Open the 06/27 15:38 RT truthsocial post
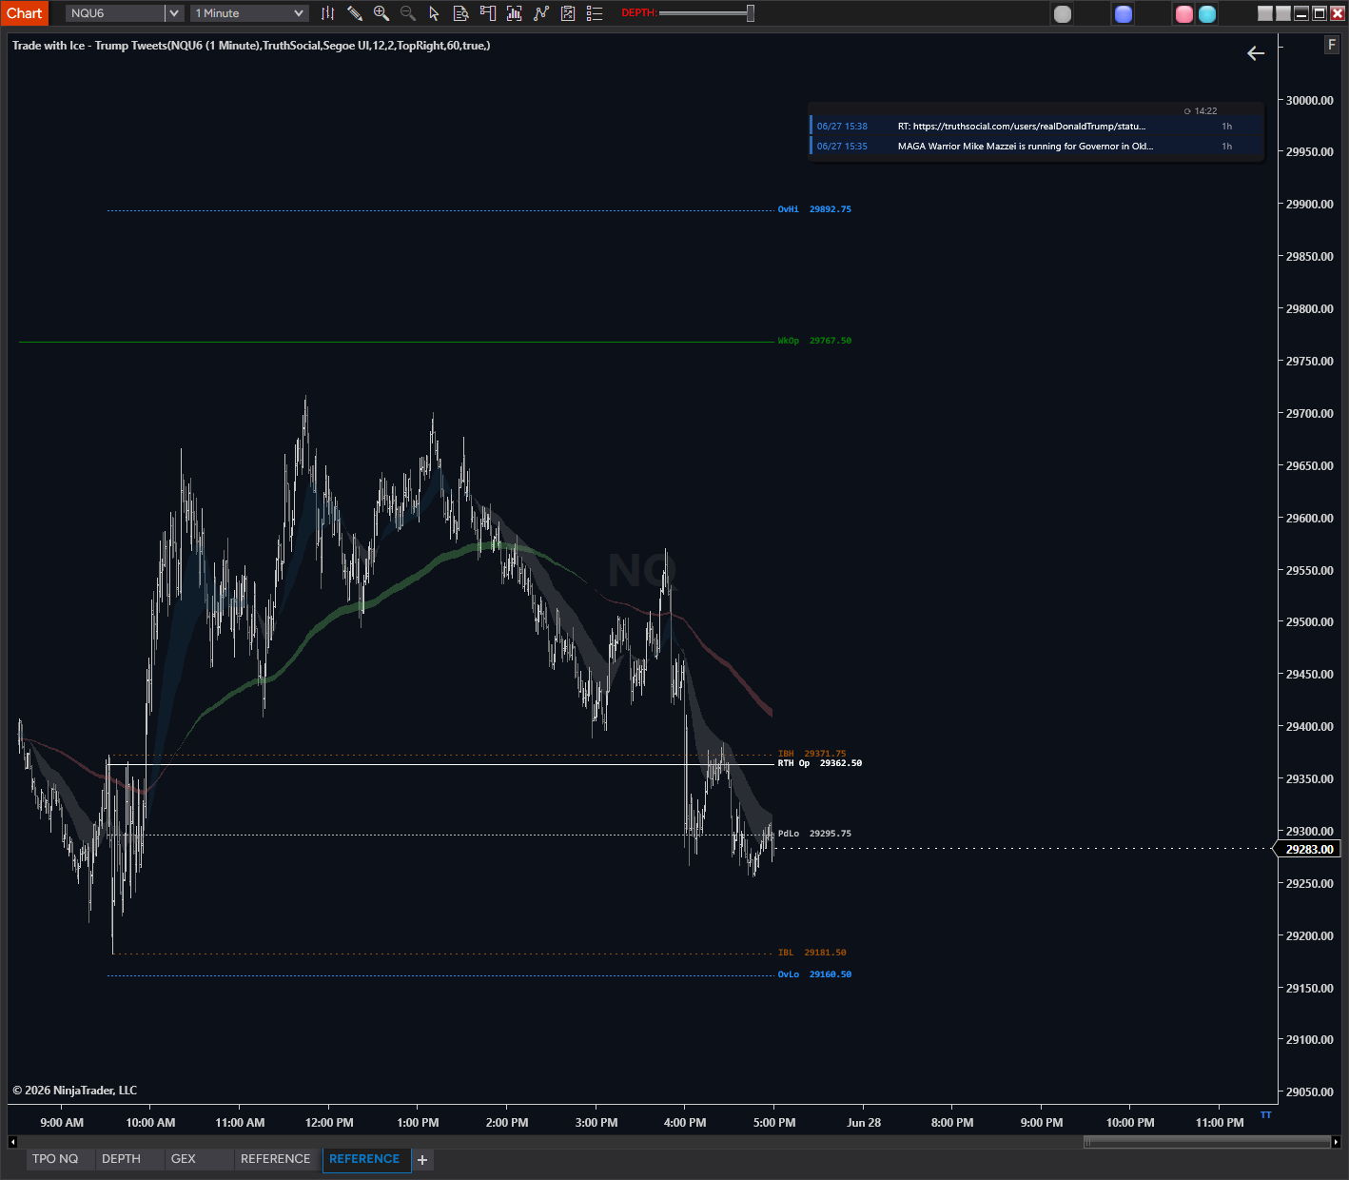This screenshot has width=1349, height=1180. coord(1037,127)
